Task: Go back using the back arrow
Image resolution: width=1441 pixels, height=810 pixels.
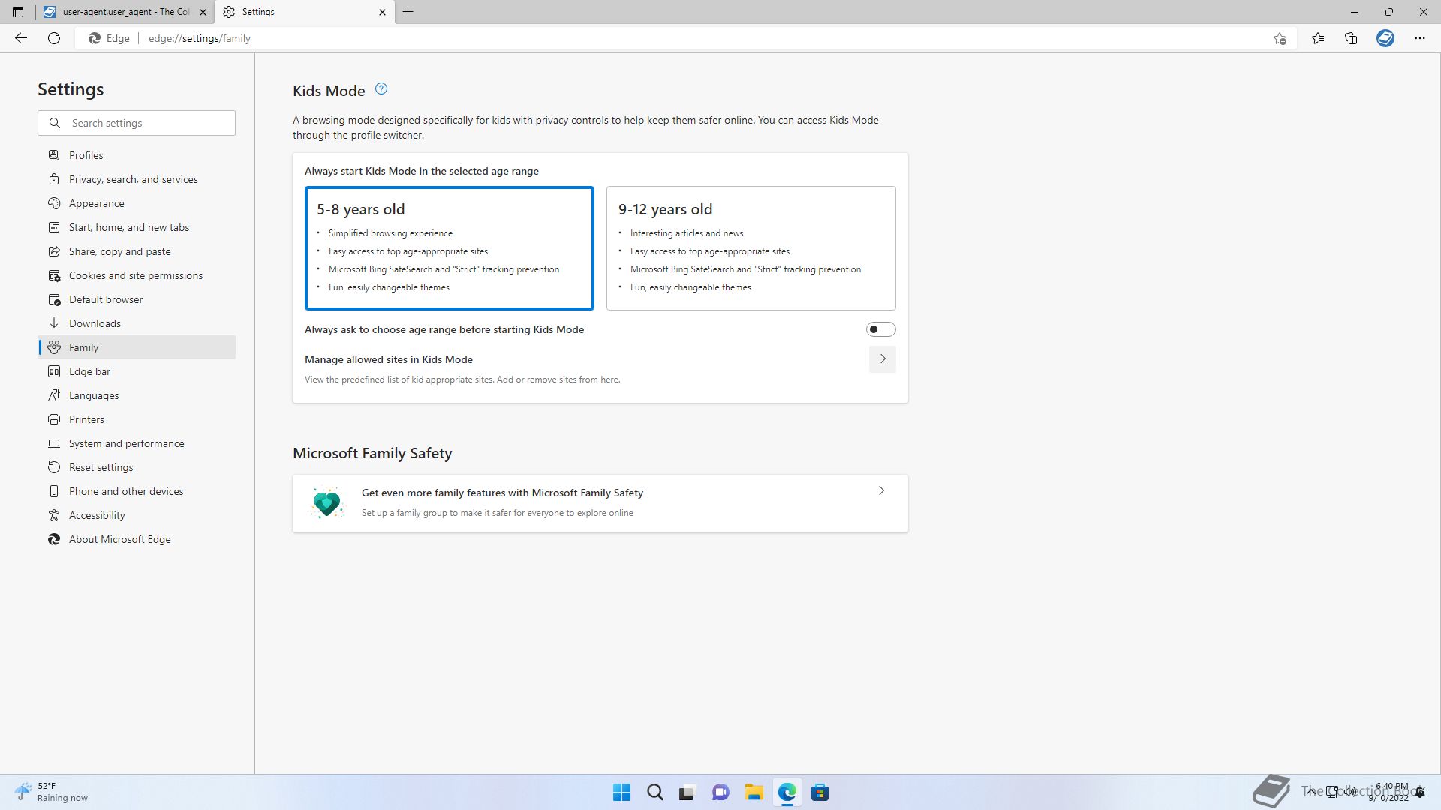Action: click(21, 38)
